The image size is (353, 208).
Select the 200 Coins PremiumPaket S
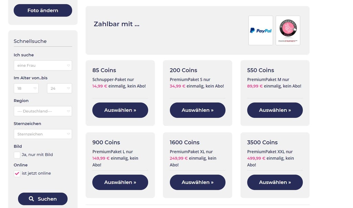(198, 110)
